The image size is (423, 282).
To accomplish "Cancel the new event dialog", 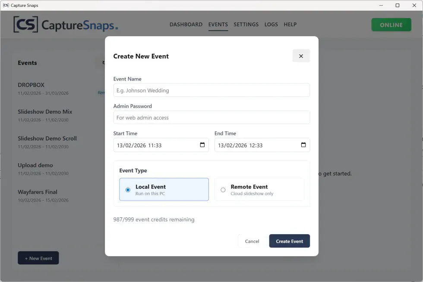I will (252, 241).
